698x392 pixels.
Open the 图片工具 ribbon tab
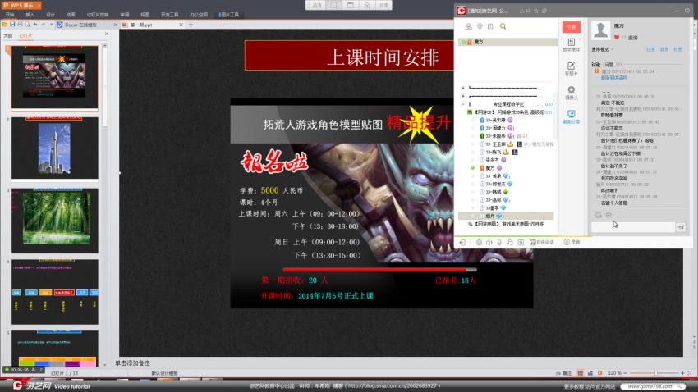[x=229, y=15]
